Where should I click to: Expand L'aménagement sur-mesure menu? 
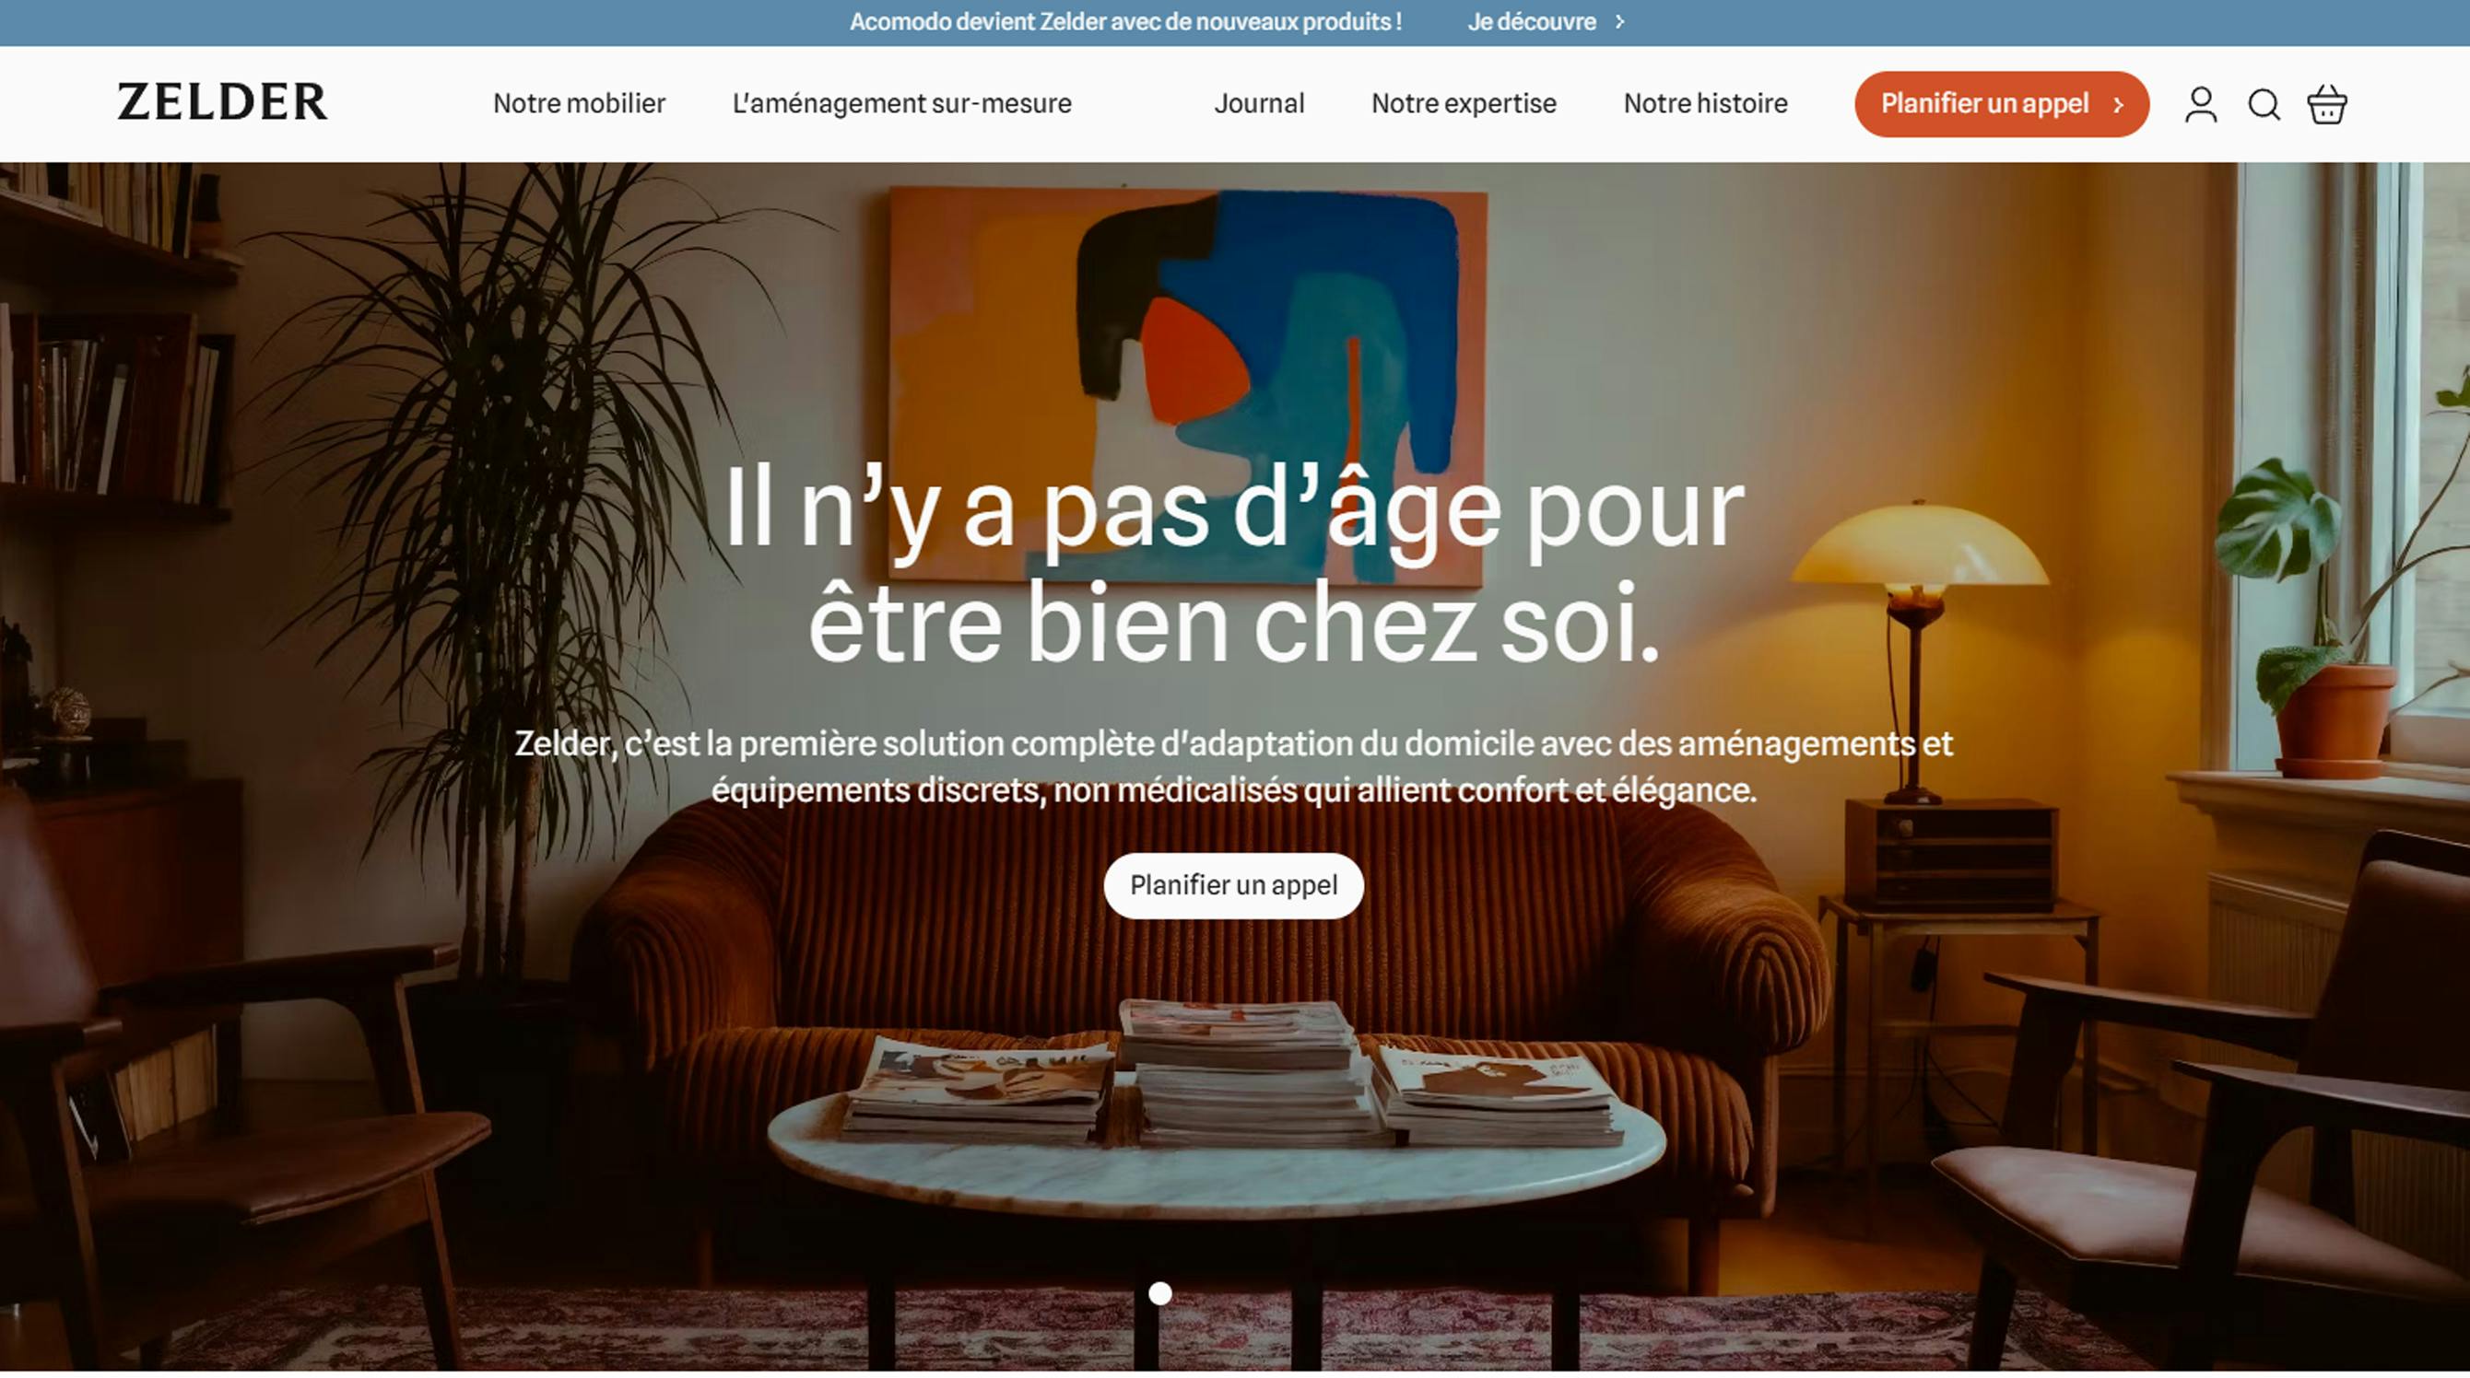pos(901,103)
